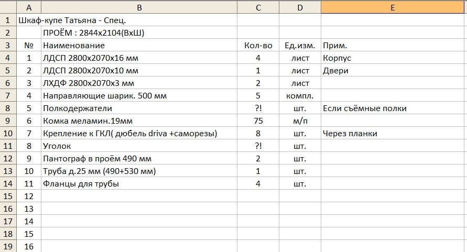Screen dimensions: 467x252
Task: Select column B header
Action: tap(139, 7)
